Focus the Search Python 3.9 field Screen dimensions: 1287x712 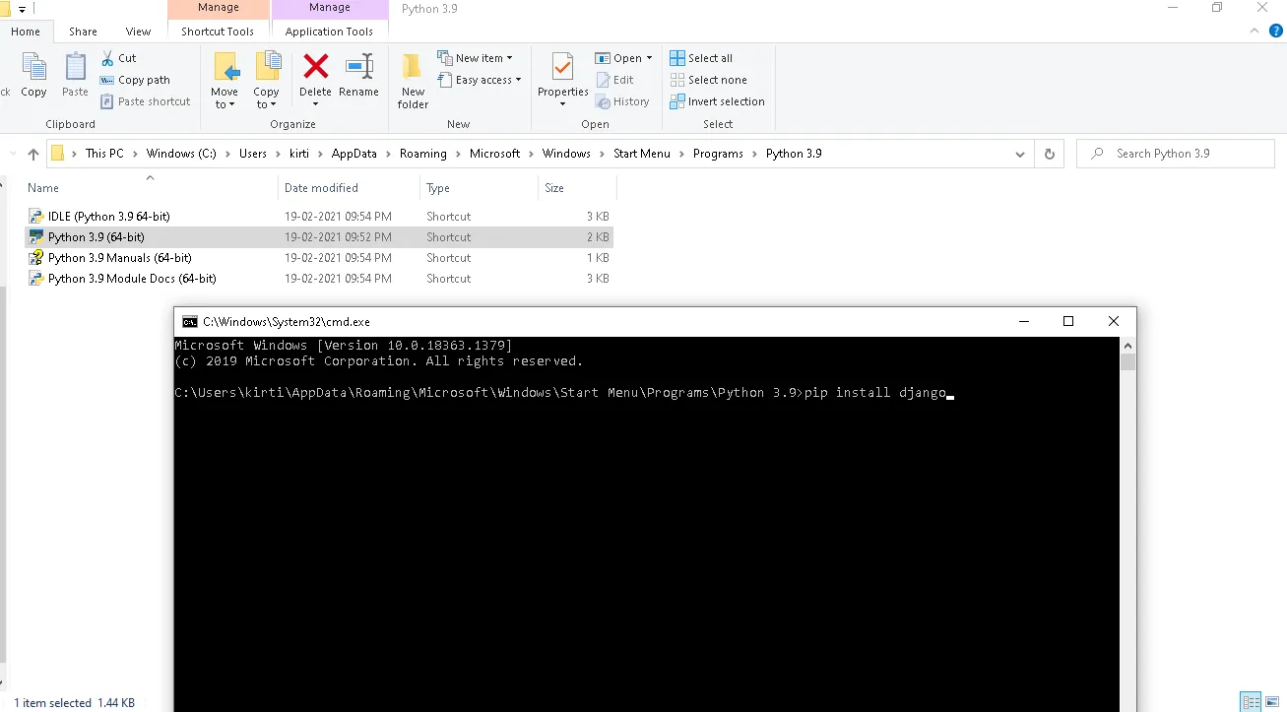click(1176, 154)
